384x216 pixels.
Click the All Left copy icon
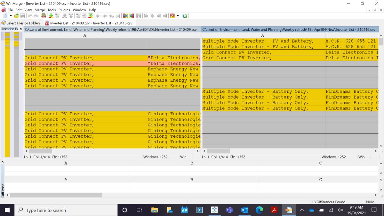click(131, 16)
